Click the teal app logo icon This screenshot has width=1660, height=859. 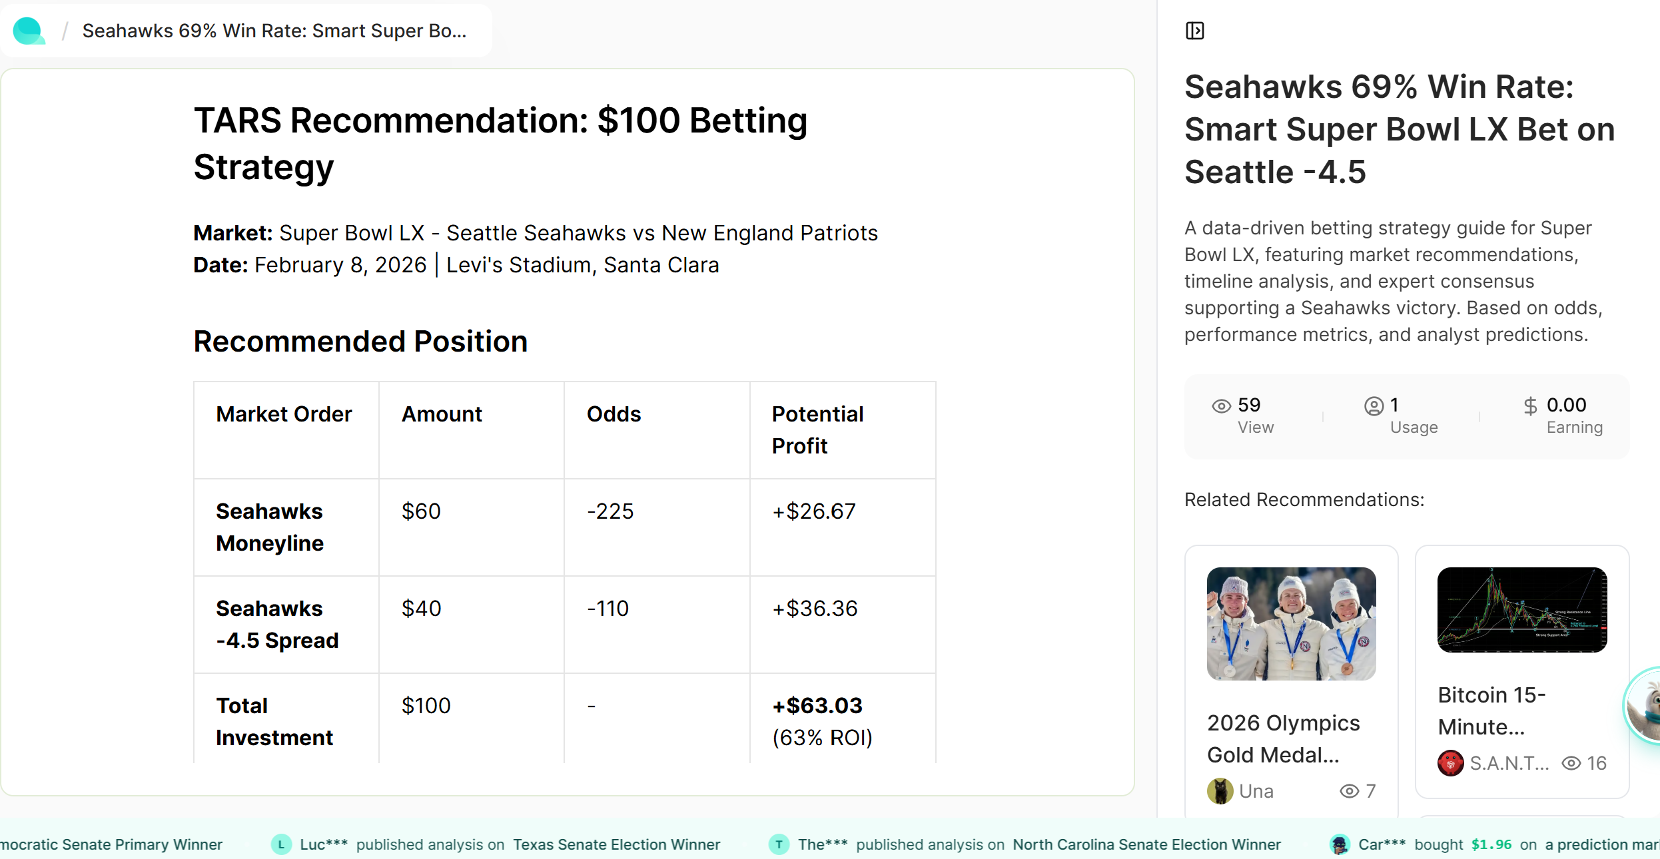29,31
